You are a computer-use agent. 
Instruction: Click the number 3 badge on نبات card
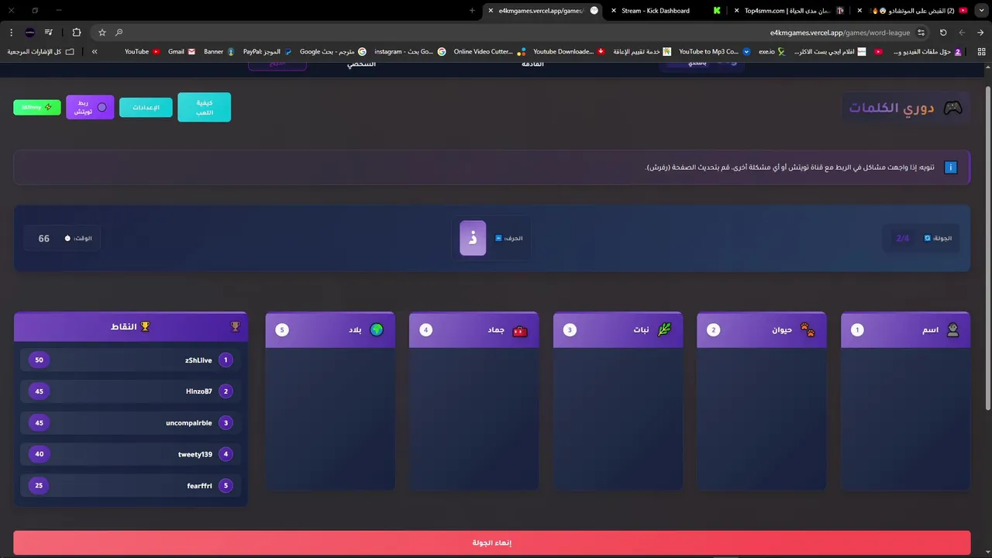click(x=570, y=330)
